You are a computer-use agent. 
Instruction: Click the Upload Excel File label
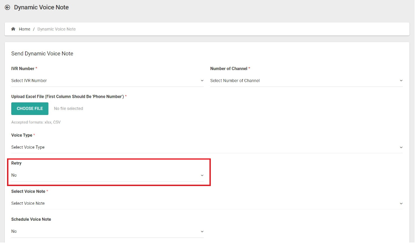[67, 97]
